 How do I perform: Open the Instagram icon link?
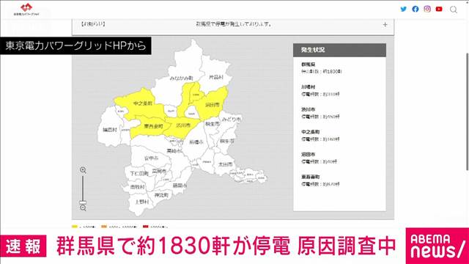click(x=427, y=9)
